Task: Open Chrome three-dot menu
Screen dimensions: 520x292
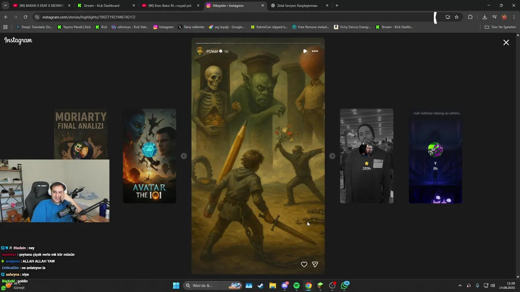Action: (514, 17)
